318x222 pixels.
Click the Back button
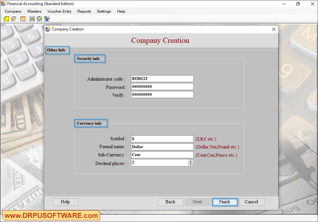click(170, 202)
